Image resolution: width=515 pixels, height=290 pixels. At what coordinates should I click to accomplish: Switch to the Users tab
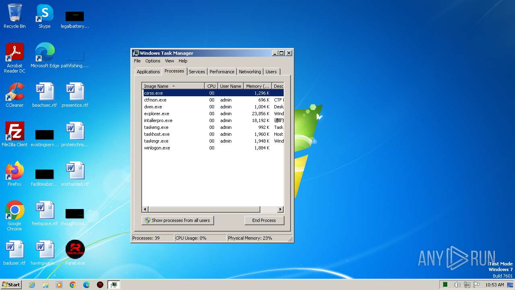pyautogui.click(x=271, y=72)
